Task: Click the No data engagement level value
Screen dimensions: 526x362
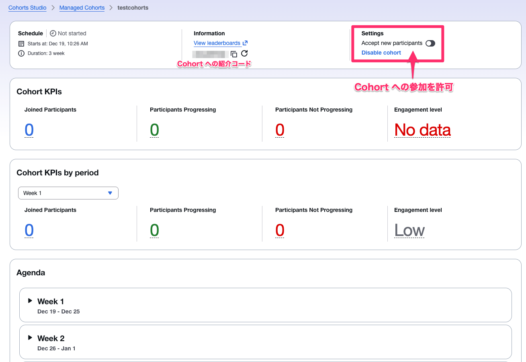Action: pyautogui.click(x=422, y=130)
